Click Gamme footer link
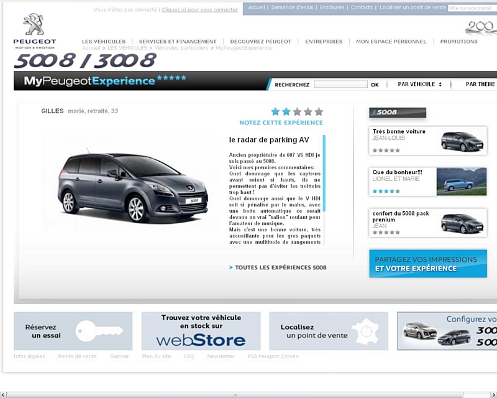Screen dimensions: 497x398 click(119, 356)
